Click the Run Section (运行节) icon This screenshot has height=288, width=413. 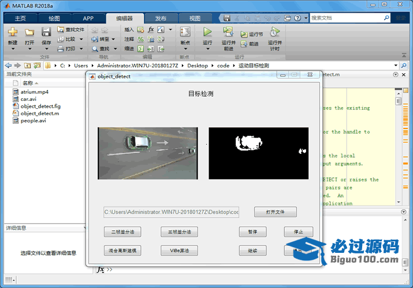pos(244,35)
